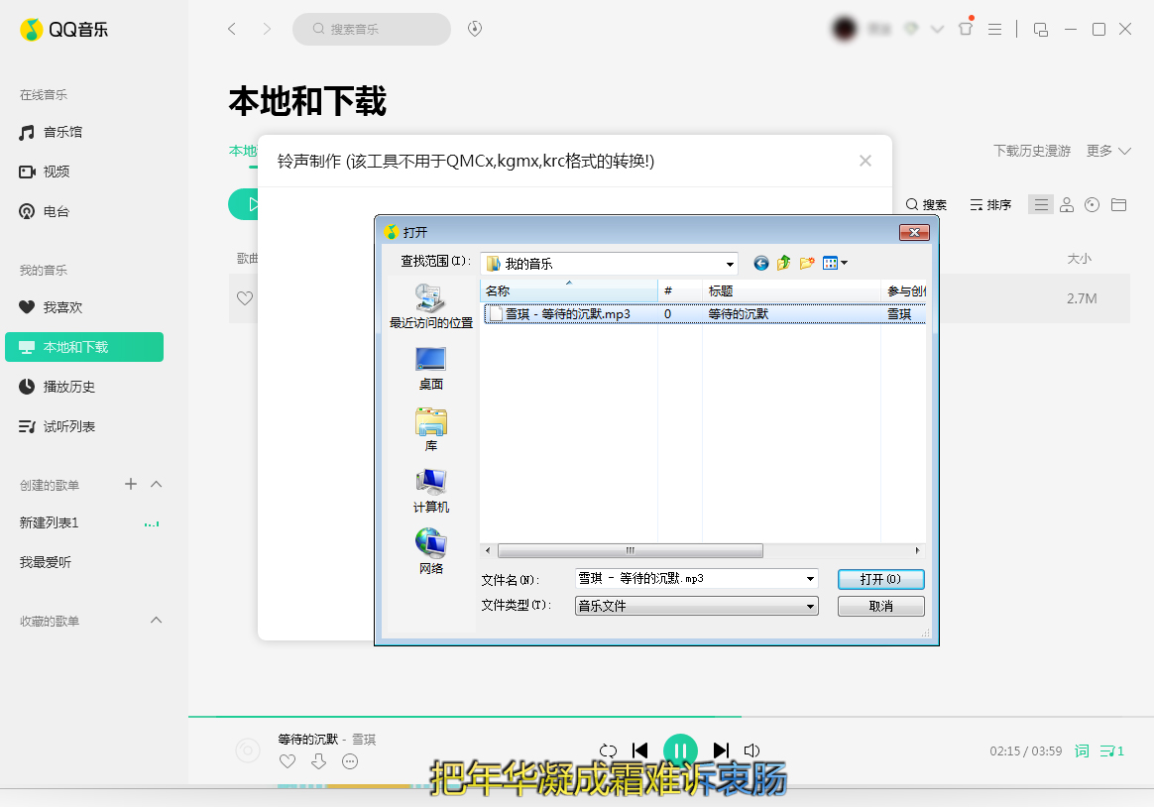Select the 视频 sidebar item
The height and width of the screenshot is (807, 1154).
point(55,171)
